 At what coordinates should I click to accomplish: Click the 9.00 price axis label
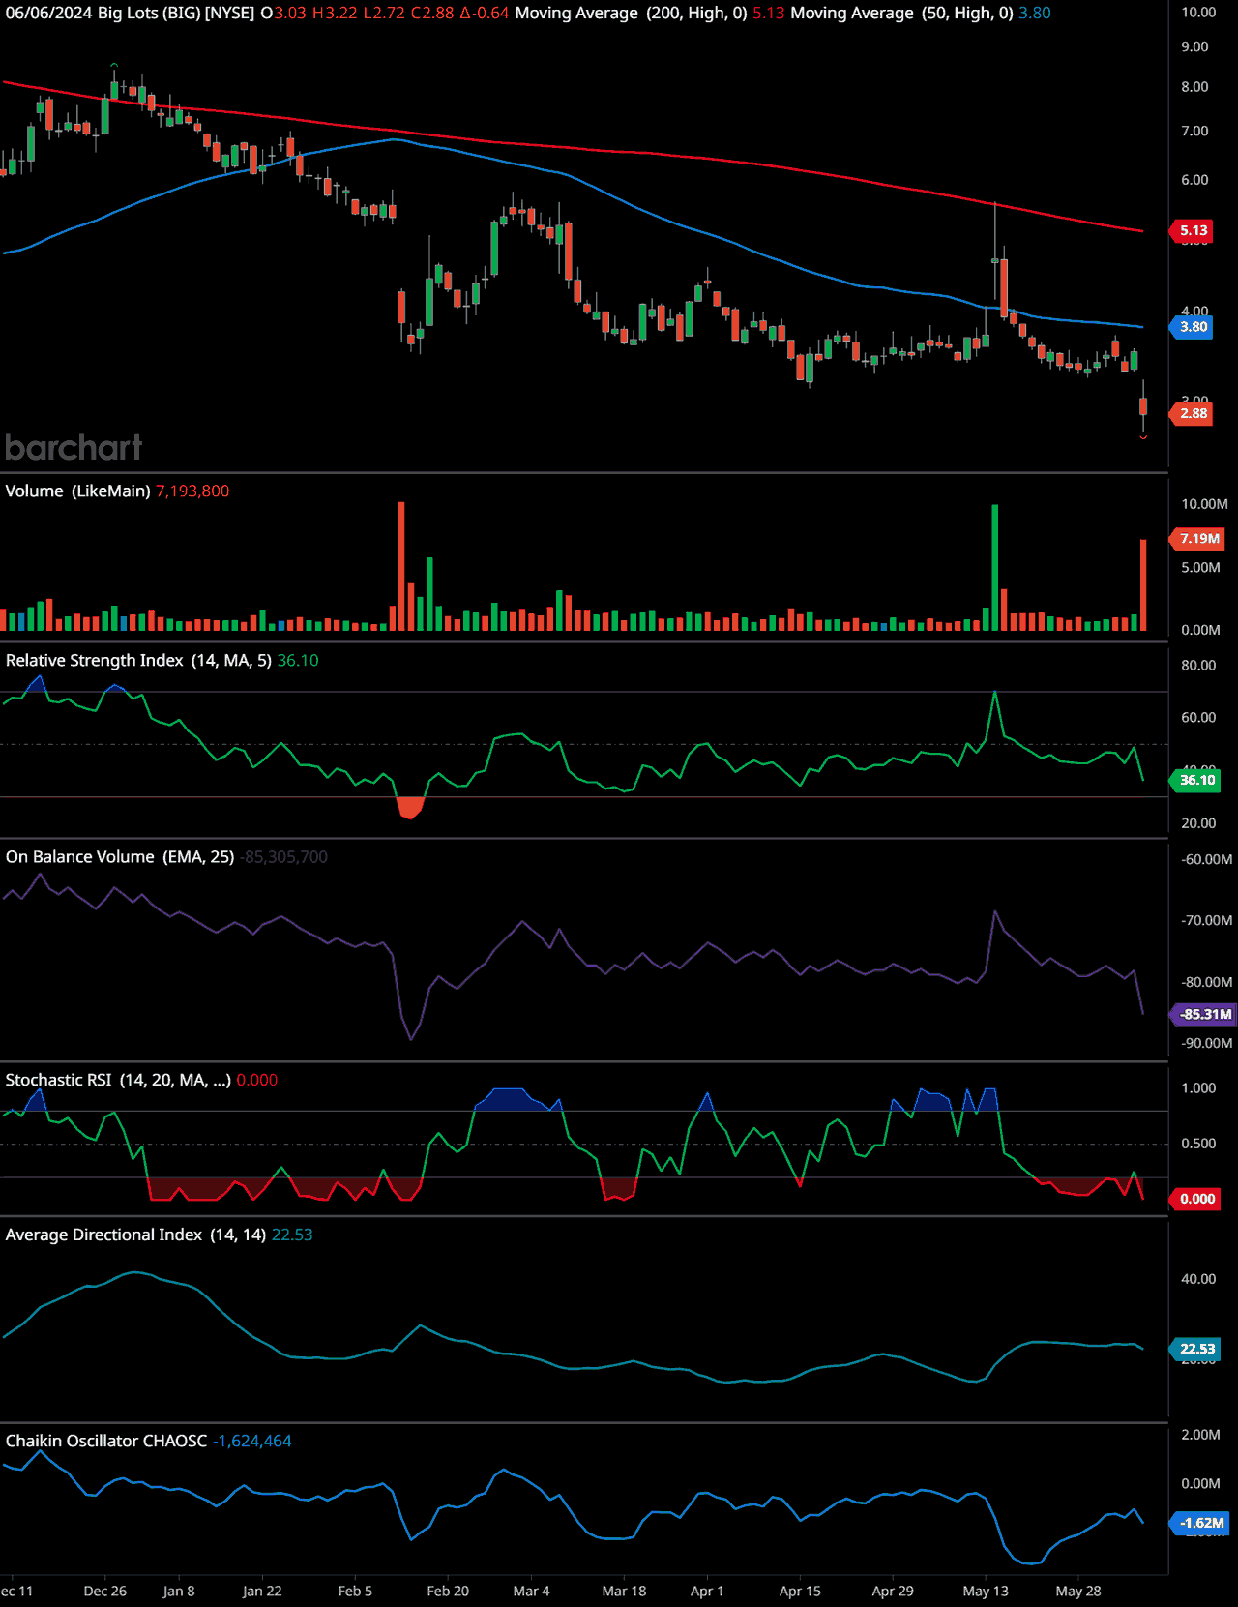[x=1194, y=46]
